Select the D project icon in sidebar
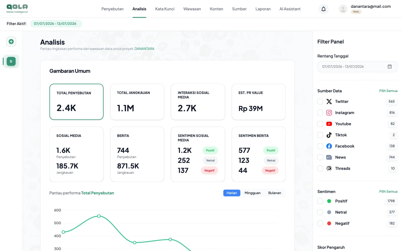This screenshot has height=251, width=402. [11, 61]
